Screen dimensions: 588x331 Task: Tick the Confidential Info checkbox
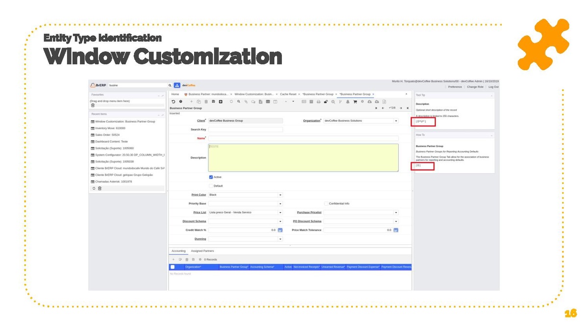pyautogui.click(x=326, y=204)
